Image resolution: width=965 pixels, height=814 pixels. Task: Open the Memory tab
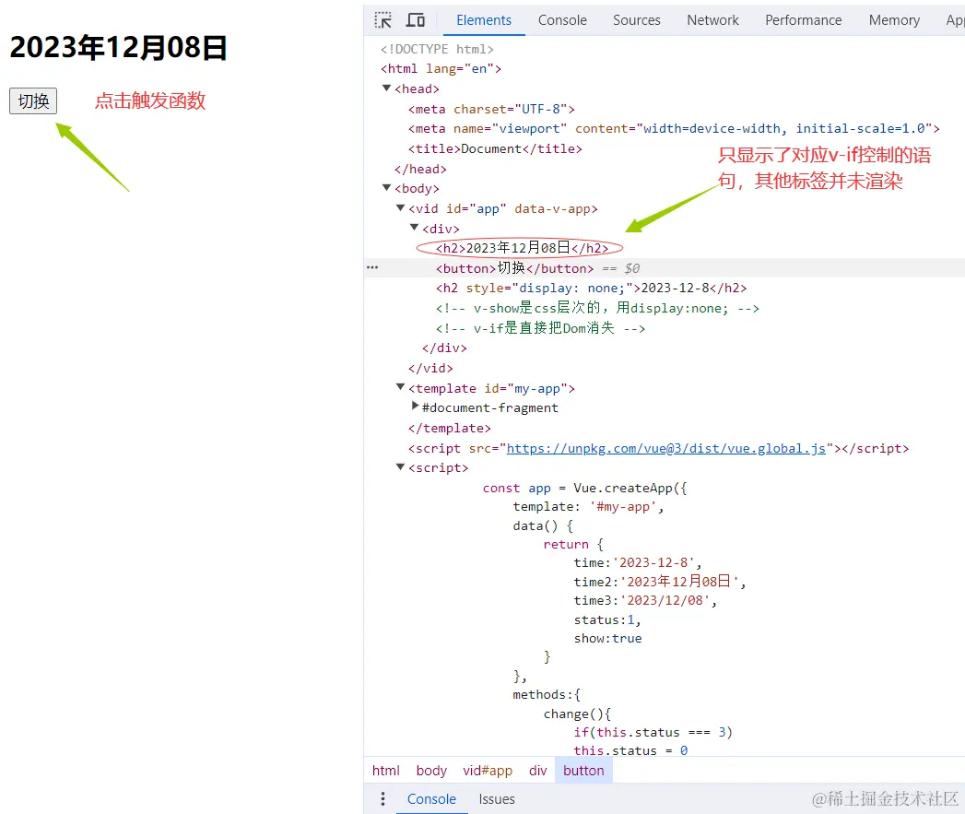pyautogui.click(x=894, y=20)
